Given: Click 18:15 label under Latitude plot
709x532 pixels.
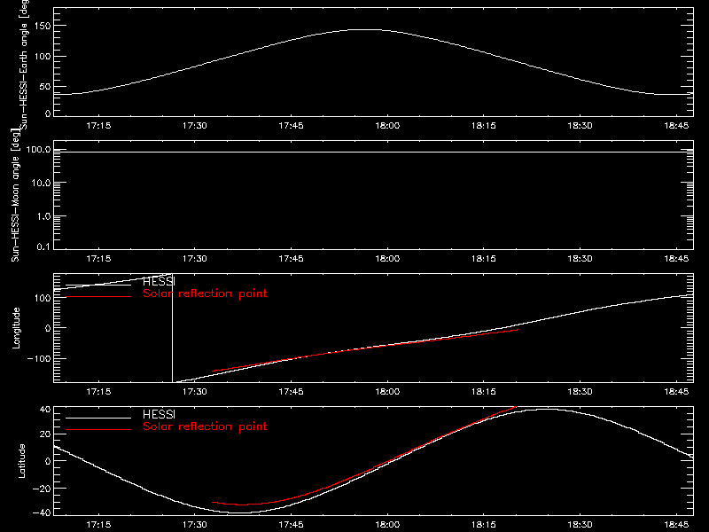Looking at the screenshot, I should click(x=484, y=525).
